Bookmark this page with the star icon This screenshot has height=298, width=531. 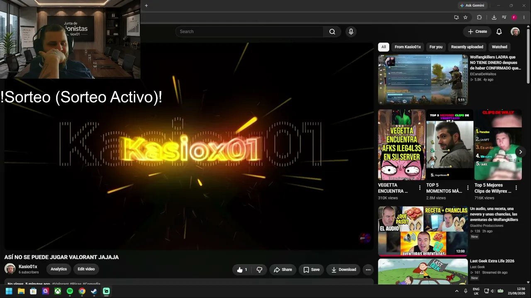(x=465, y=17)
